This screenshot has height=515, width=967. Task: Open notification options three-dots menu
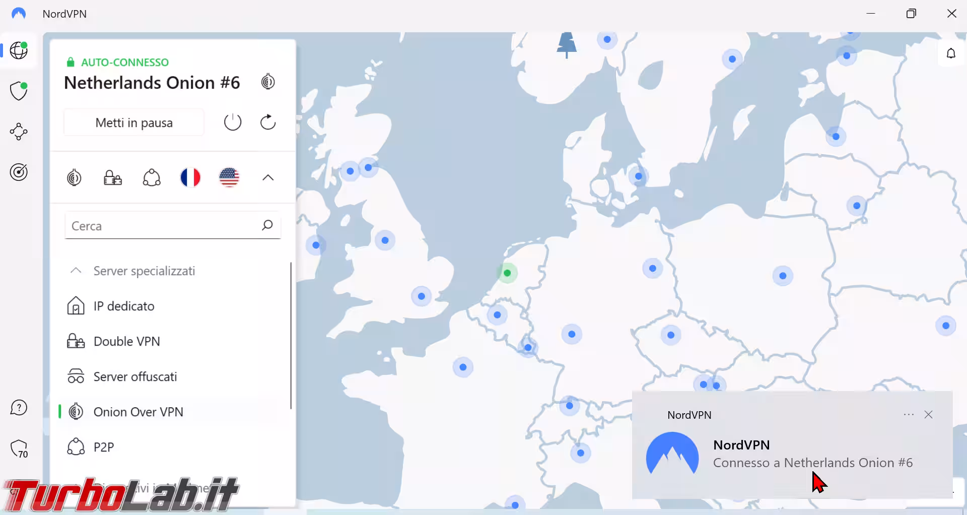point(909,415)
